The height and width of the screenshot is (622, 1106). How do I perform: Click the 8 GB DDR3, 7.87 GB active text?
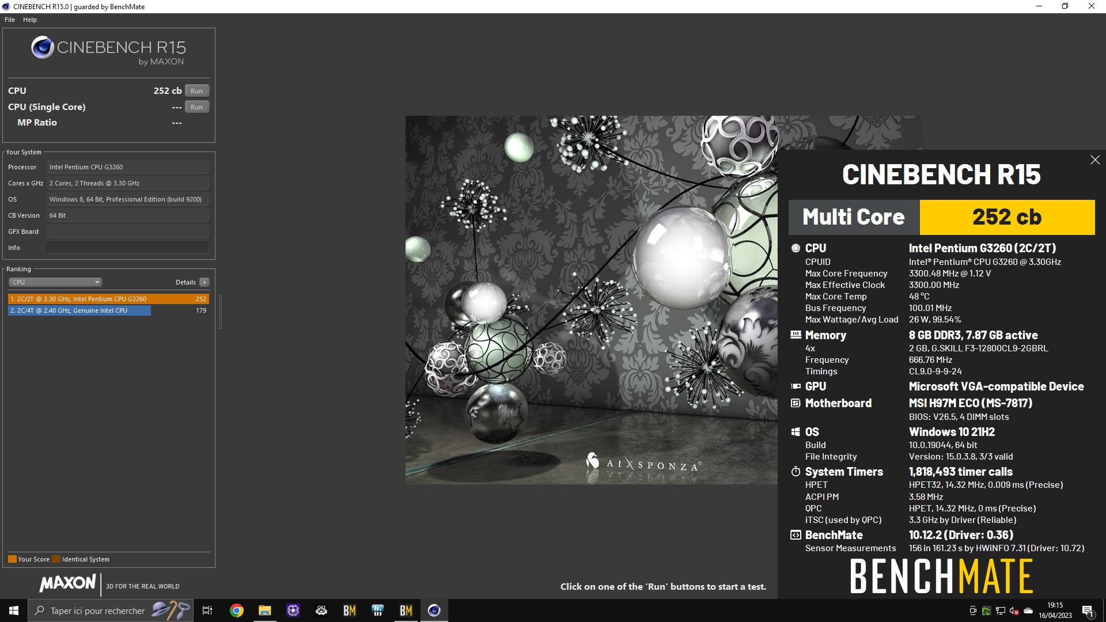pos(974,335)
